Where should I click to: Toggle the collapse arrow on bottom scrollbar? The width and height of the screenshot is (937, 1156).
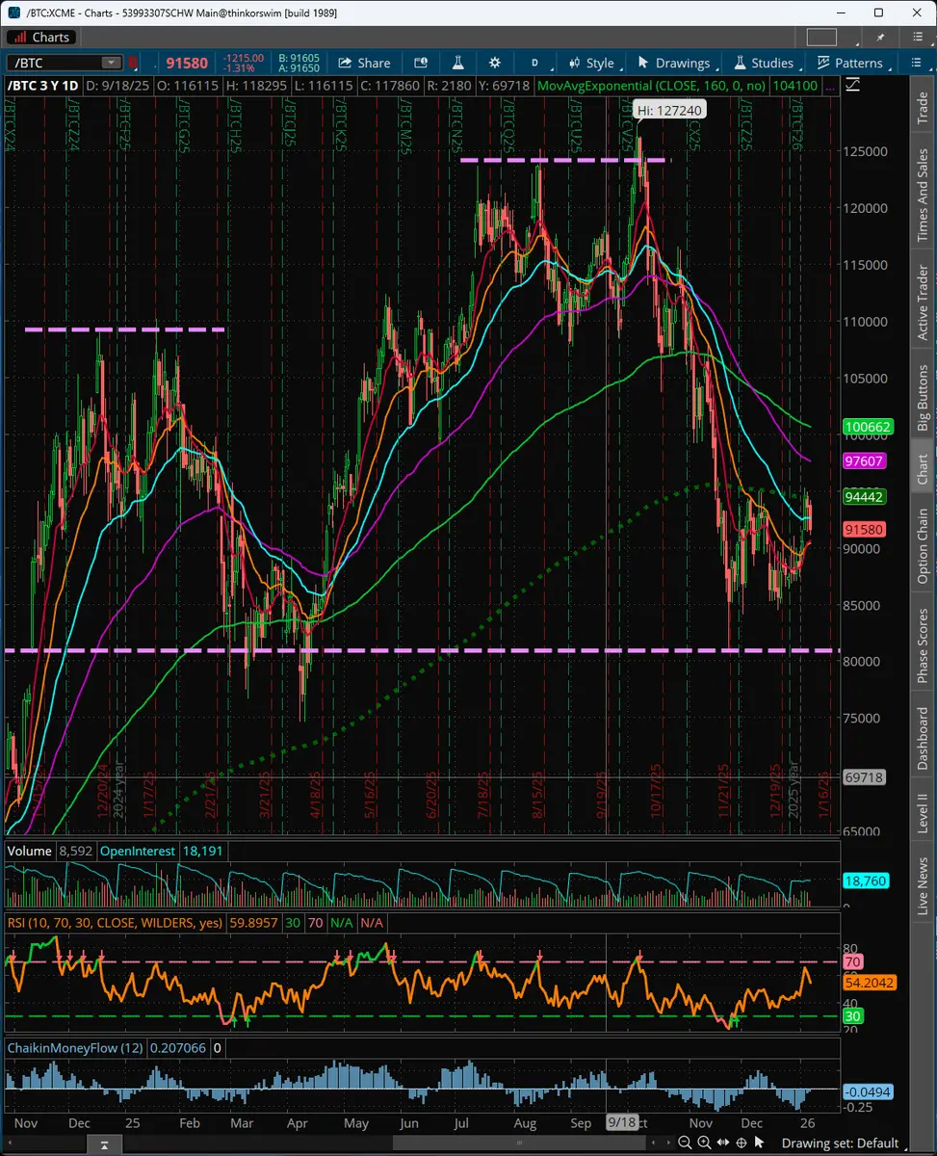click(x=106, y=1143)
